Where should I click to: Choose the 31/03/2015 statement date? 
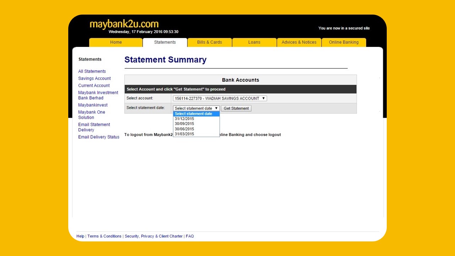click(x=184, y=134)
